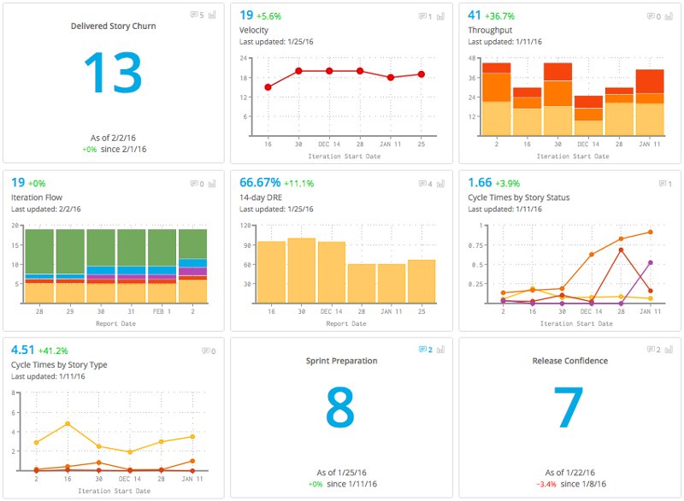This screenshot has width=684, height=501.
Task: Click bar chart icon on 14-day DRE card
Action: pos(440,184)
